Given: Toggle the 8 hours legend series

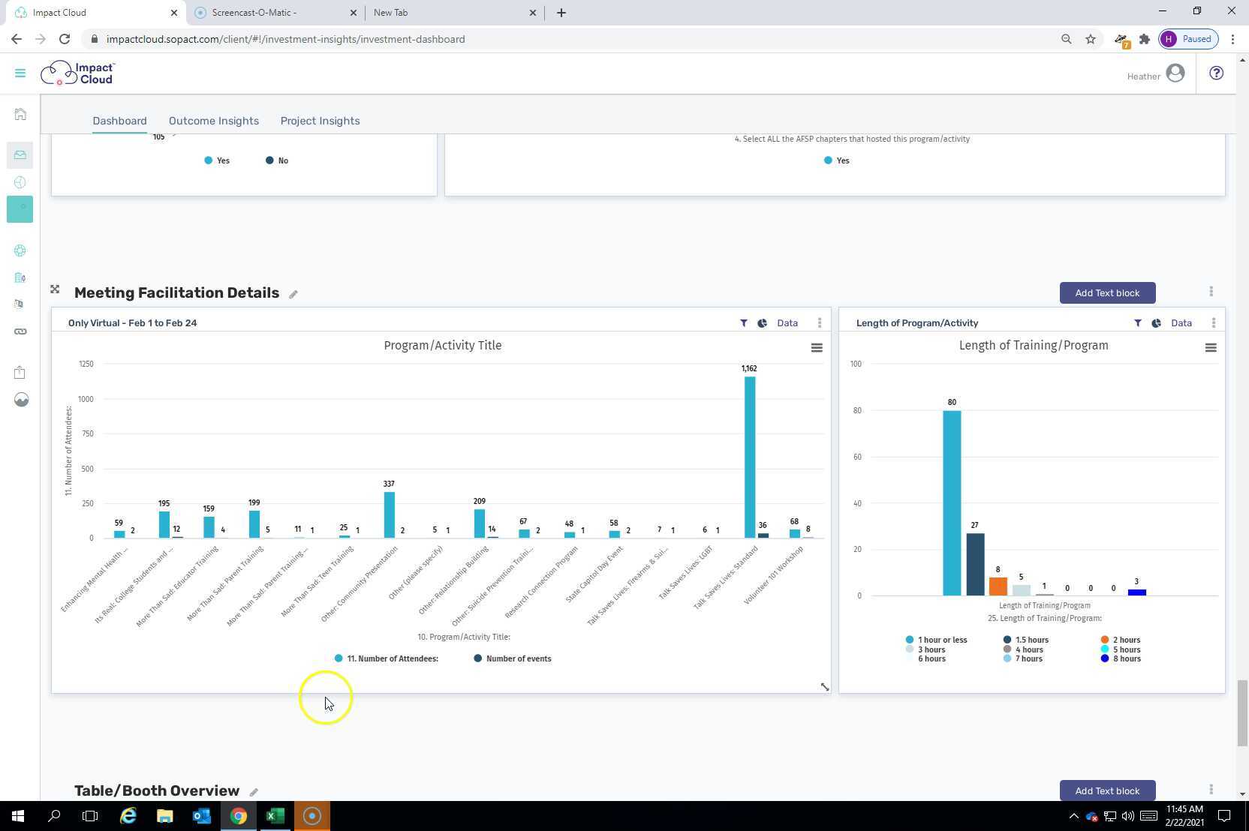Looking at the screenshot, I should [1120, 658].
